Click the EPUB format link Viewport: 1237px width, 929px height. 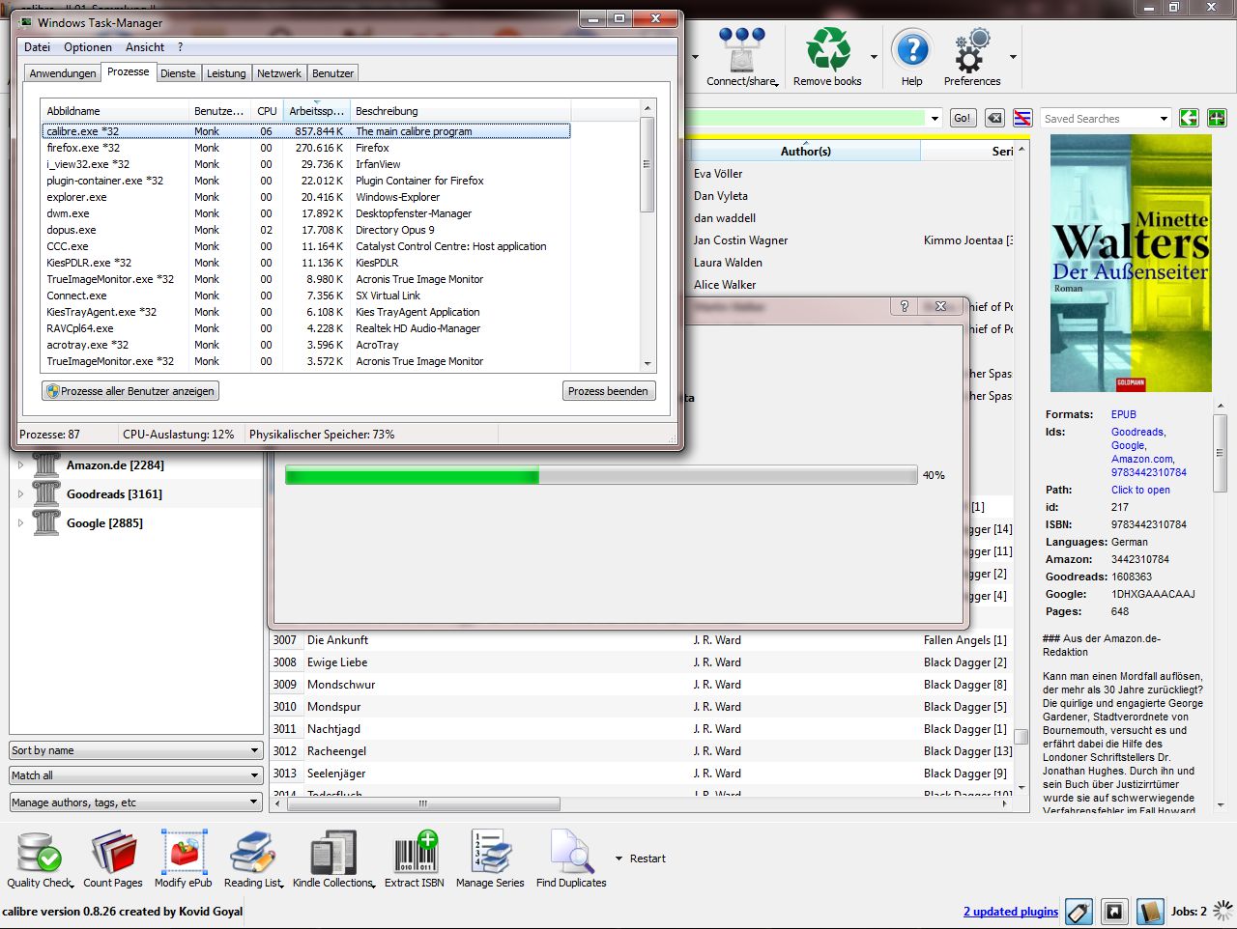[1124, 414]
